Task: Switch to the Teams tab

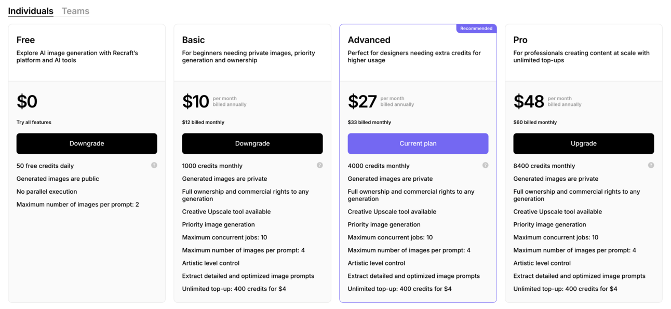Action: [x=75, y=11]
